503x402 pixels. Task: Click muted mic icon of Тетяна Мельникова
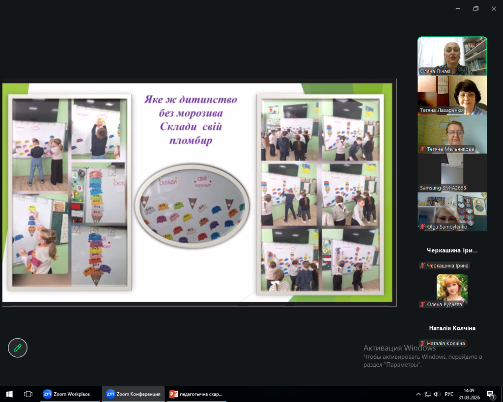point(422,149)
